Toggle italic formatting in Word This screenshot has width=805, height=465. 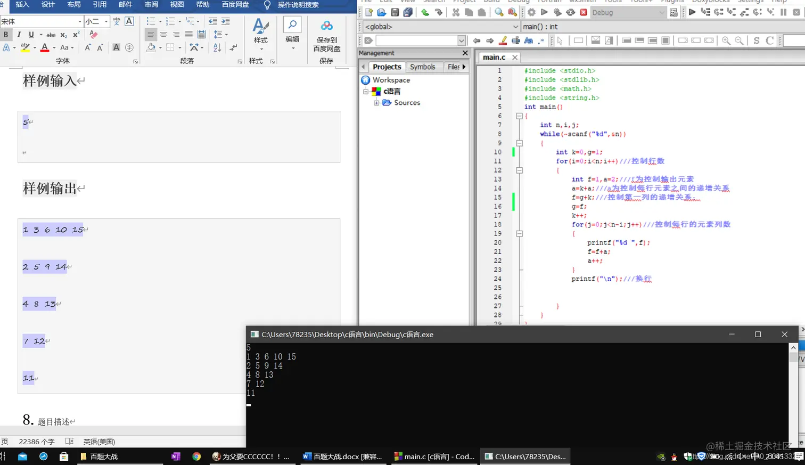[x=19, y=35]
